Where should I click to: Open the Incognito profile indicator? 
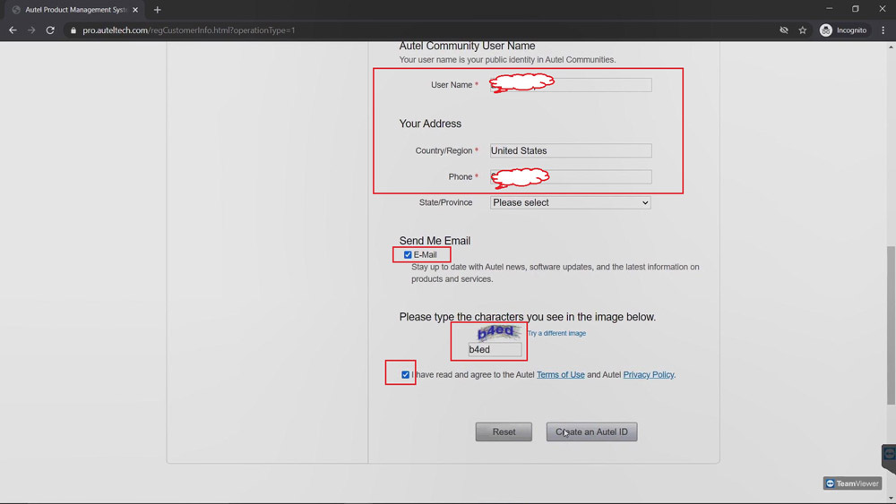point(843,30)
